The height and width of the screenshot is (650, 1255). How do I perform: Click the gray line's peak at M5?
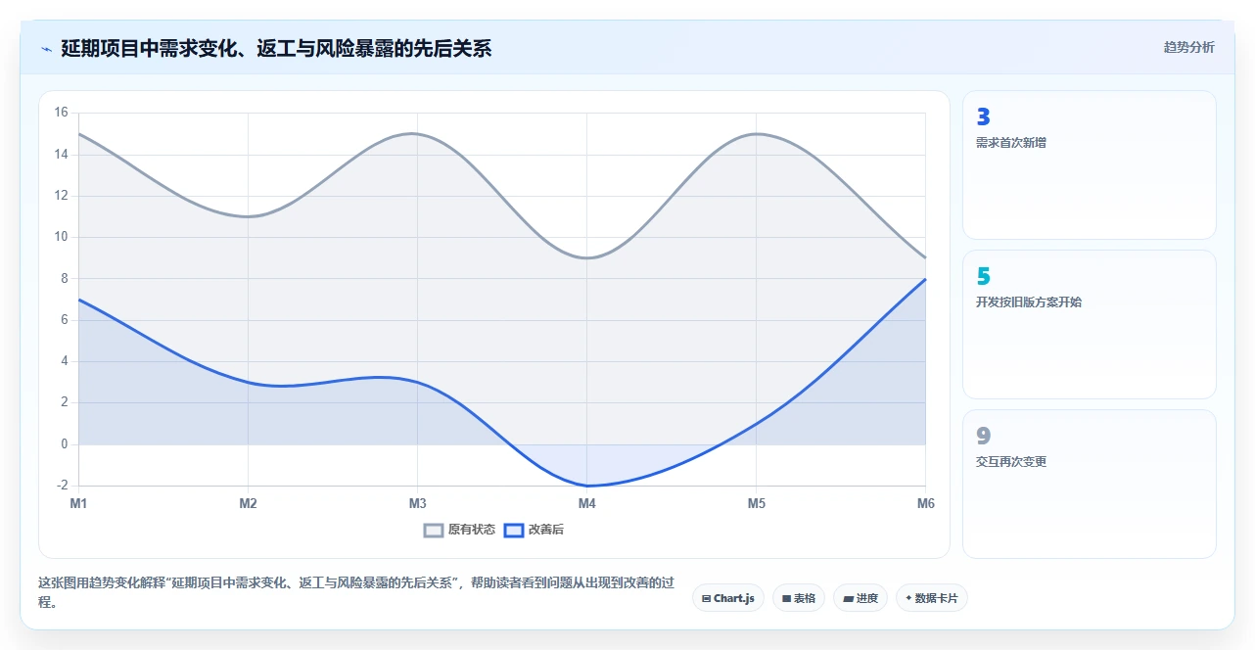coord(756,133)
